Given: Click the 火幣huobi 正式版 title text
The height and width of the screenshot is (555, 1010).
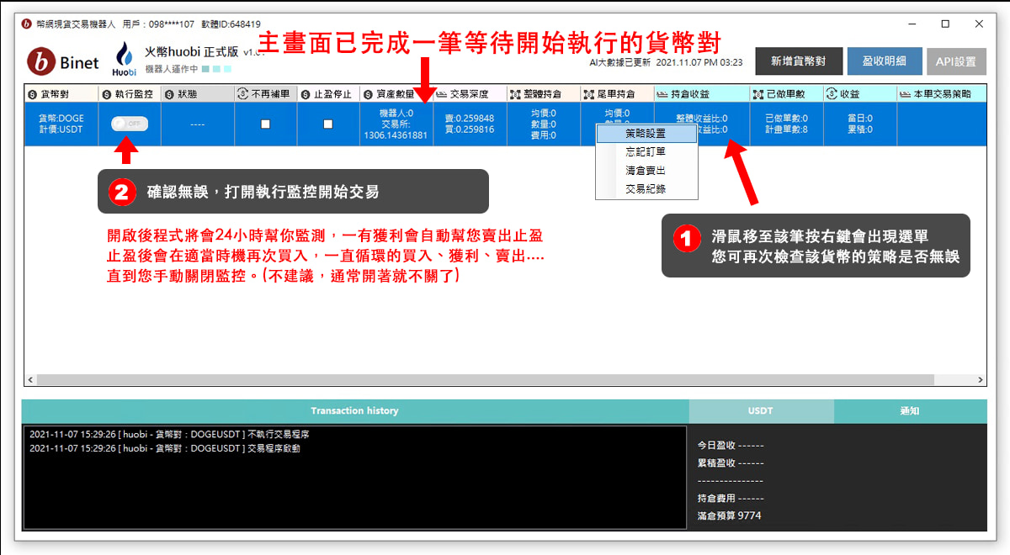Looking at the screenshot, I should 193,51.
